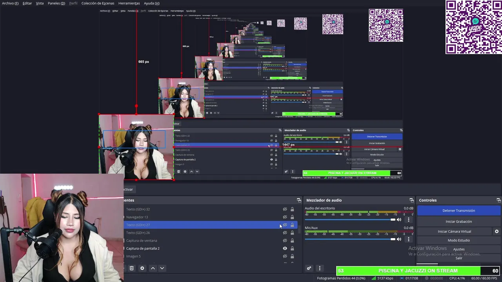The height and width of the screenshot is (282, 502).
Task: Mute the Mic/Aux speaker icon
Action: 399,239
